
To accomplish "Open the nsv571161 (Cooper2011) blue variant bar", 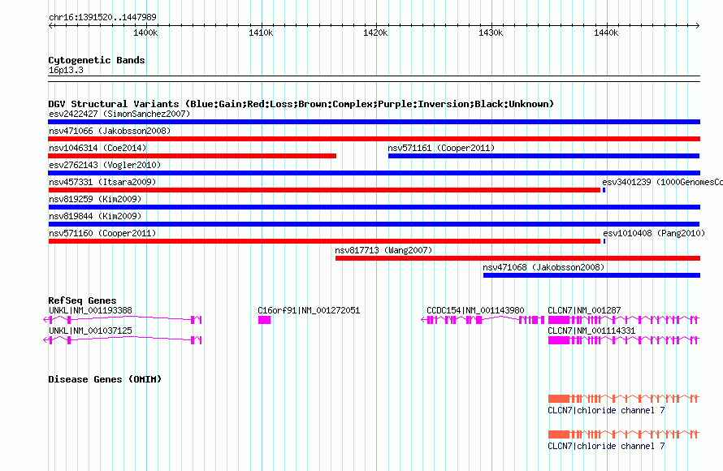I will click(x=544, y=156).
